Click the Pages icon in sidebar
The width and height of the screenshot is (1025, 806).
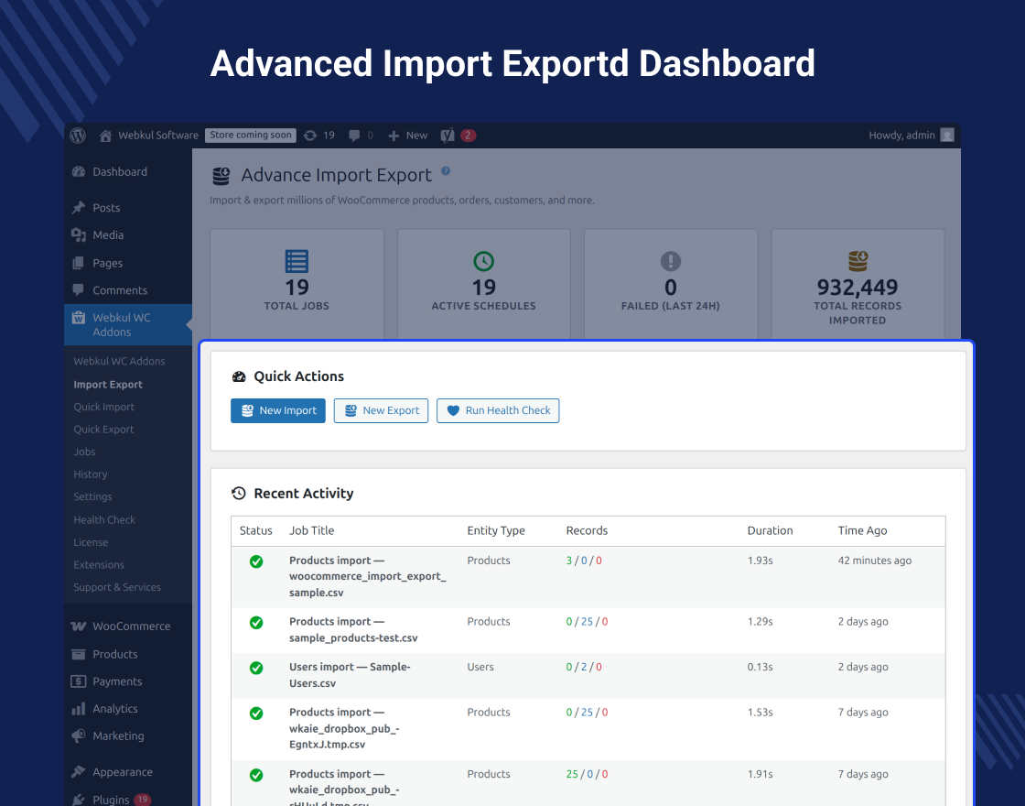click(79, 263)
